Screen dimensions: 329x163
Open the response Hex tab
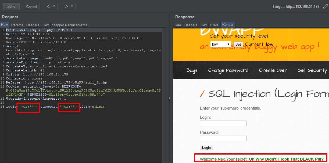click(204, 25)
